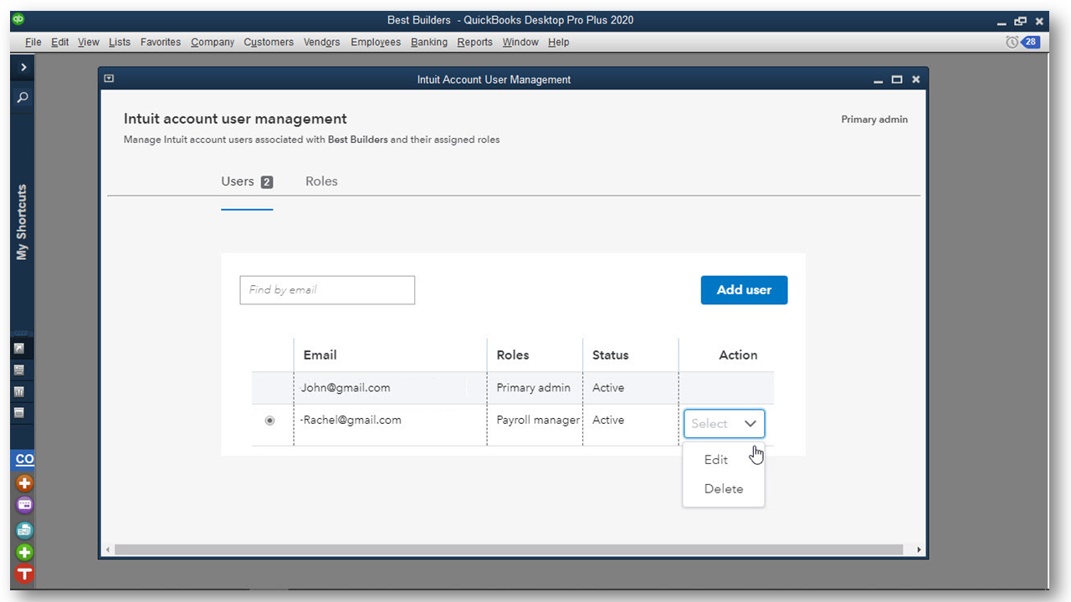Click the users count badge 2

point(267,182)
